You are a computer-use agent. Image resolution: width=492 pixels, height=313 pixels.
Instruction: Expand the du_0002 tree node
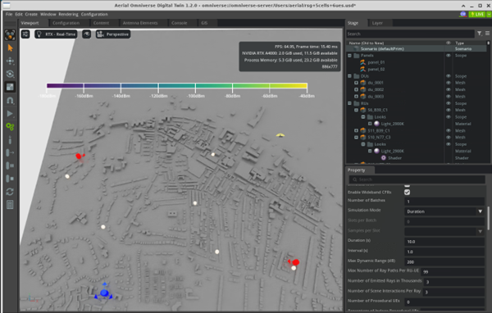tap(357, 89)
